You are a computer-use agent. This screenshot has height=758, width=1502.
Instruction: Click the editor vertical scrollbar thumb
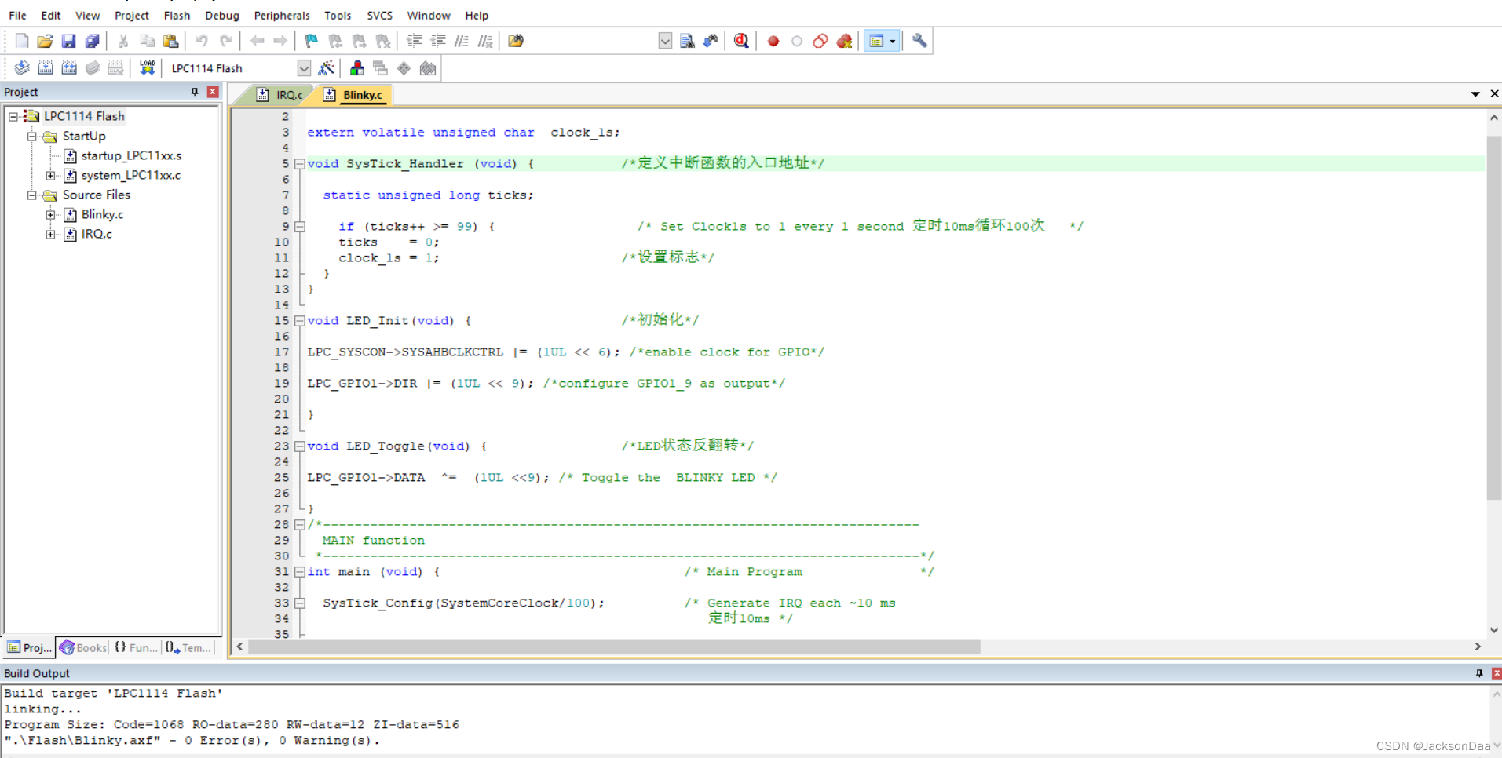[x=1493, y=318]
